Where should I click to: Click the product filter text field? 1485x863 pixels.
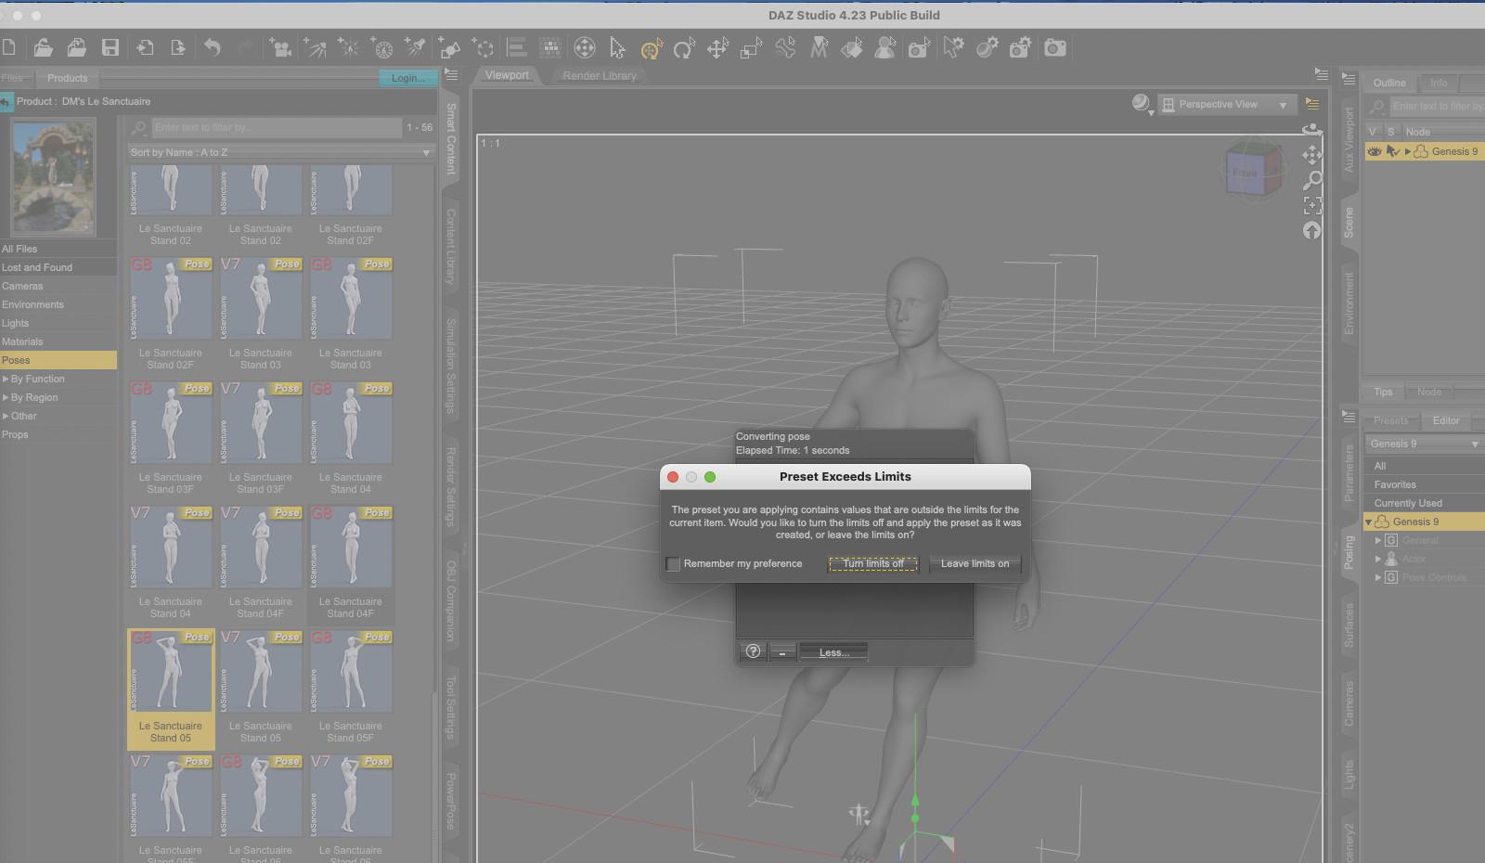click(x=277, y=127)
